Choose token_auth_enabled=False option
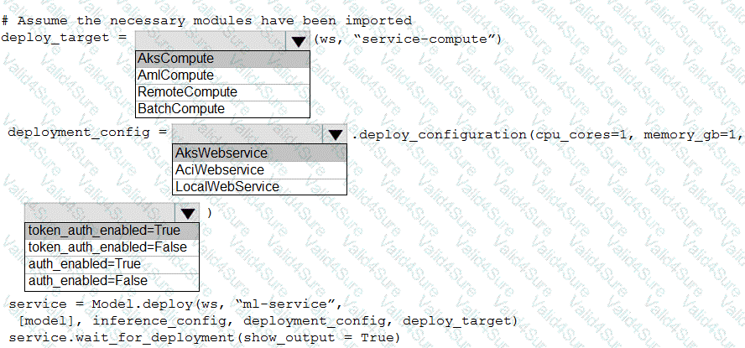Viewport: 745px width, 348px height. (x=112, y=247)
